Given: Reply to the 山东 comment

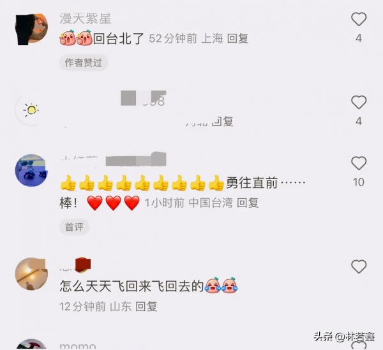Looking at the screenshot, I should (146, 307).
